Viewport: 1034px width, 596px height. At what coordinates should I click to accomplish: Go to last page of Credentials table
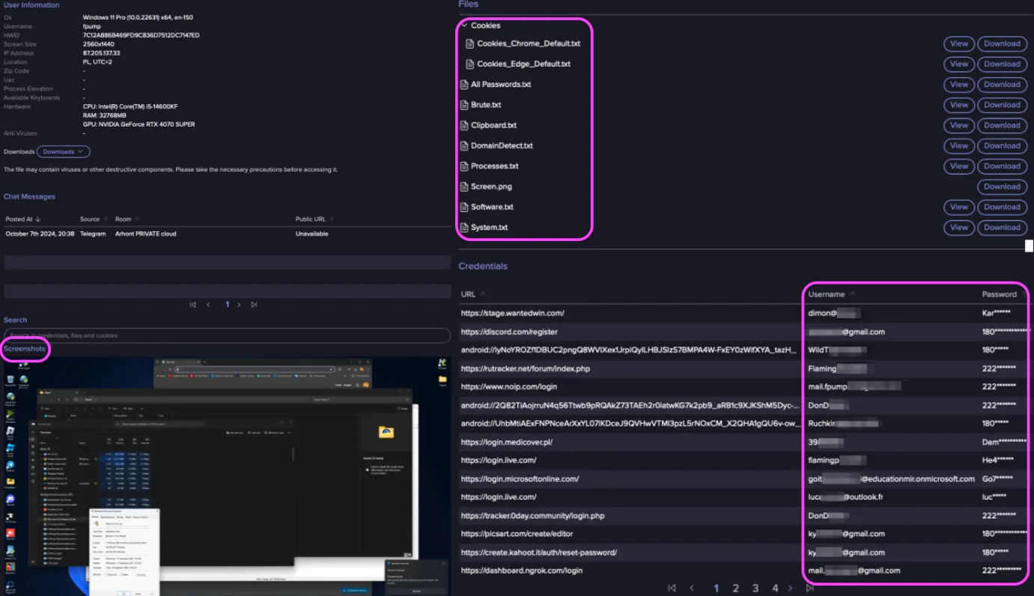(x=809, y=589)
